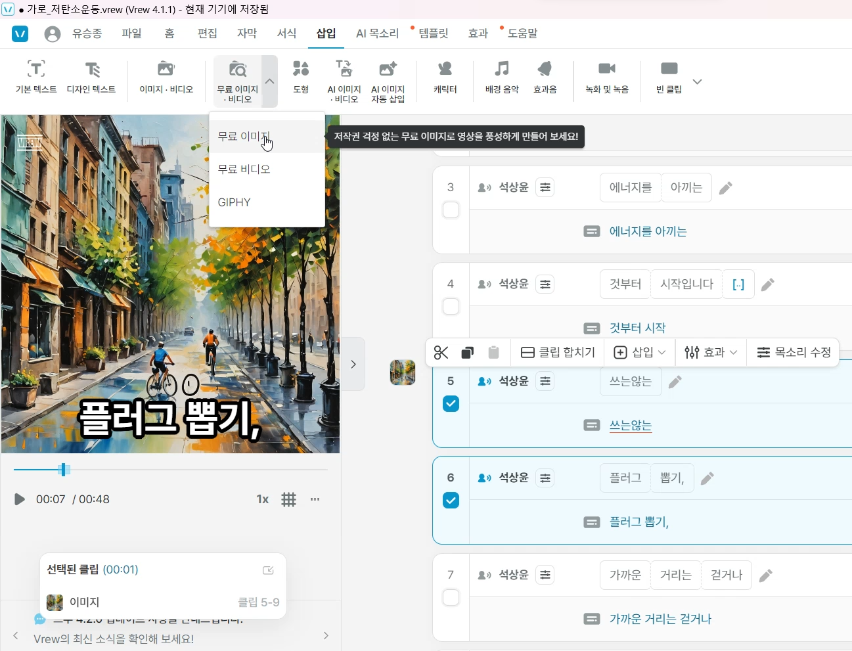The image size is (852, 651).
Task: Check the checkbox for clip 3
Action: (451, 210)
